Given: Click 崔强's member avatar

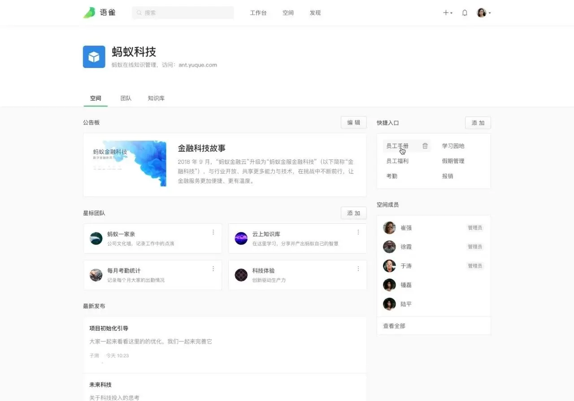Looking at the screenshot, I should point(389,228).
